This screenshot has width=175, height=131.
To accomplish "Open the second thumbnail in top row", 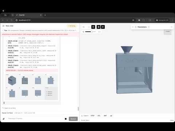I will [x=25, y=80].
